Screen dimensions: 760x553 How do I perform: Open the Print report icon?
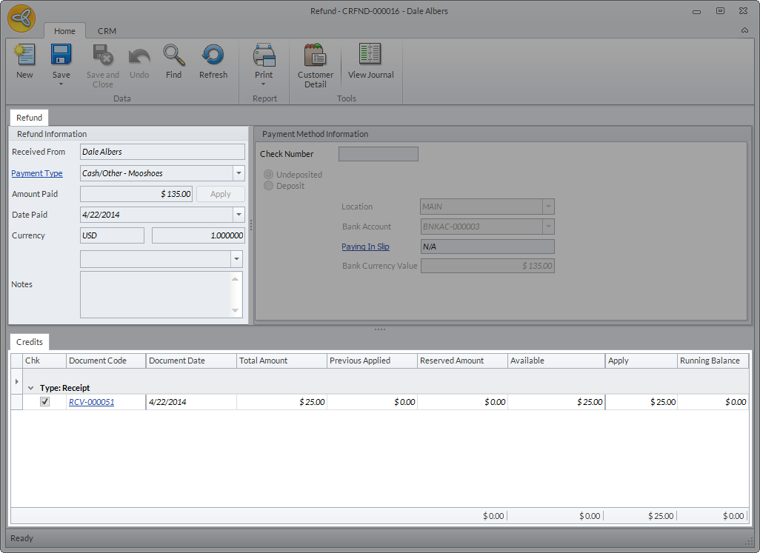(264, 56)
